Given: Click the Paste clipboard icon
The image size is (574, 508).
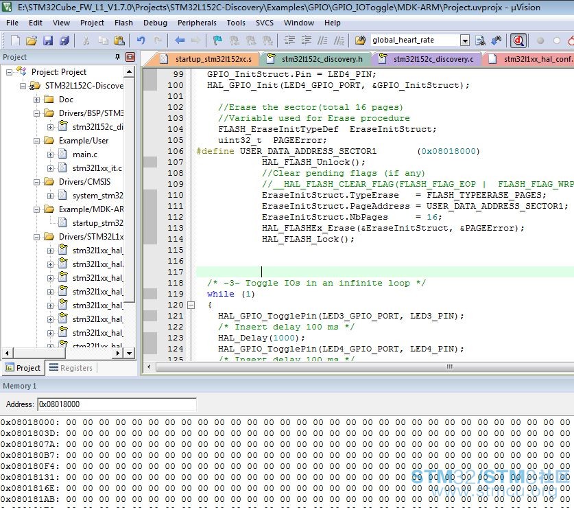Looking at the screenshot, I should click(x=119, y=41).
